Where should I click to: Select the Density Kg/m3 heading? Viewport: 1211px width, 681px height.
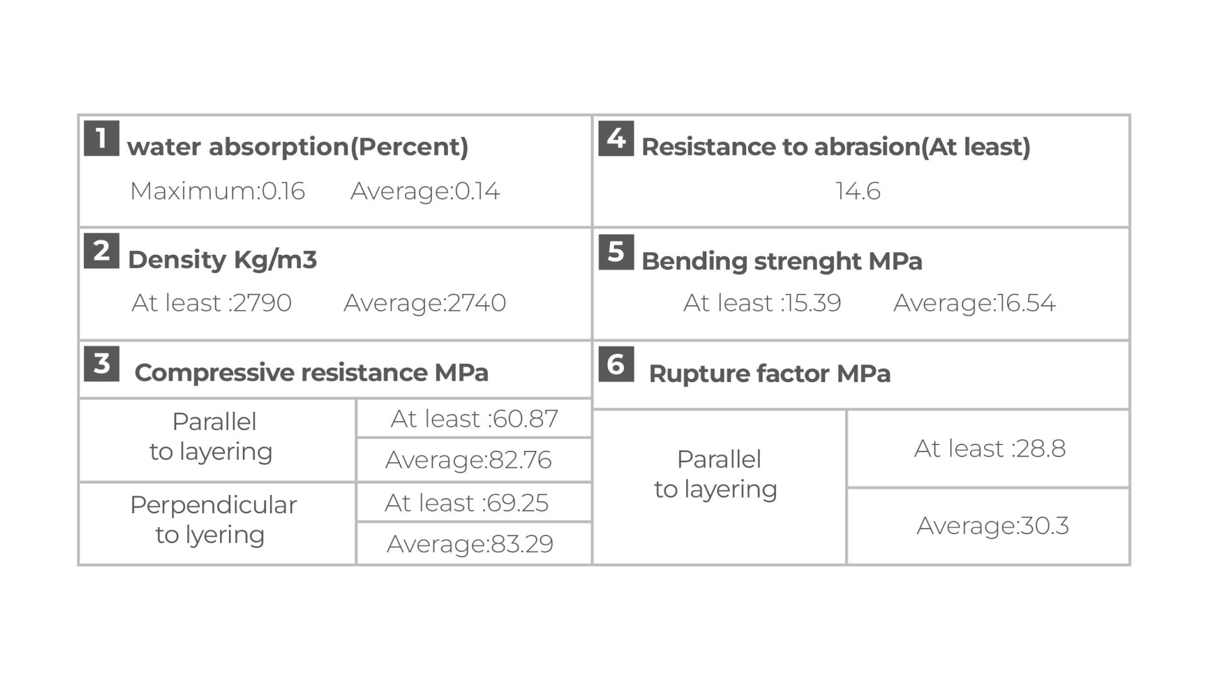222,260
